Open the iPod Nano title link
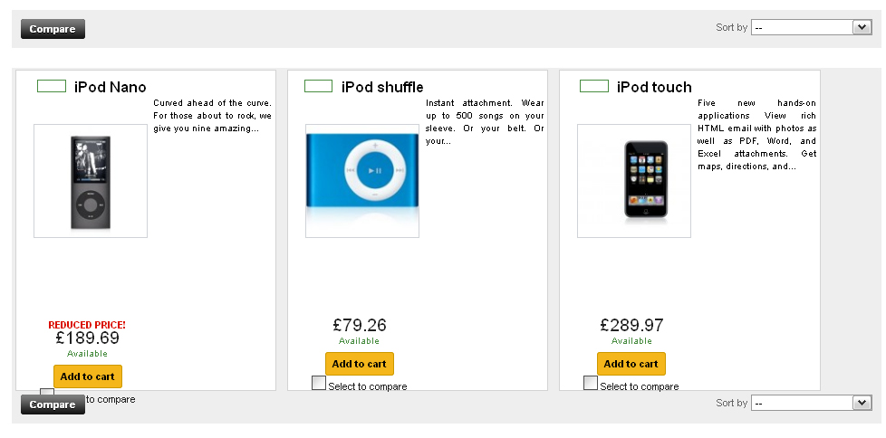This screenshot has height=438, width=886. tap(110, 87)
